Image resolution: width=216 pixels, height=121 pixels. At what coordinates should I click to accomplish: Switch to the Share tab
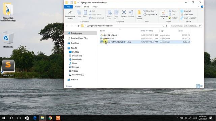pyautogui.click(x=86, y=7)
